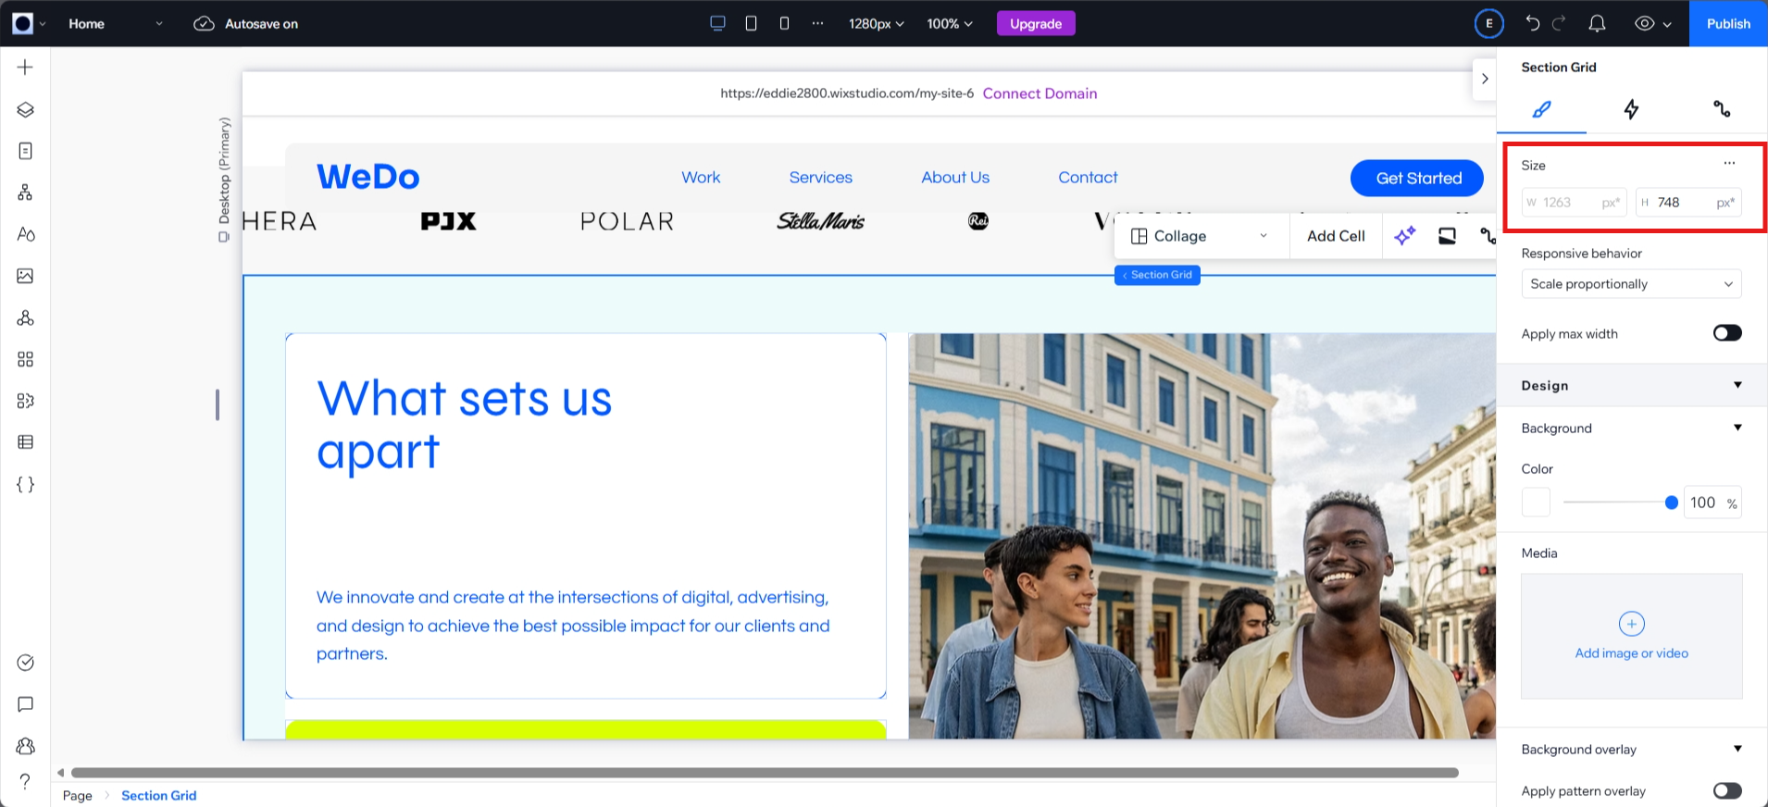Select the Desktop breakpoint icon
The width and height of the screenshot is (1768, 807).
pos(717,23)
